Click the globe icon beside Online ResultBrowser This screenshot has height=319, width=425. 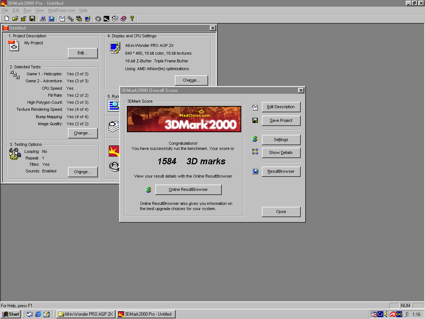[148, 190]
